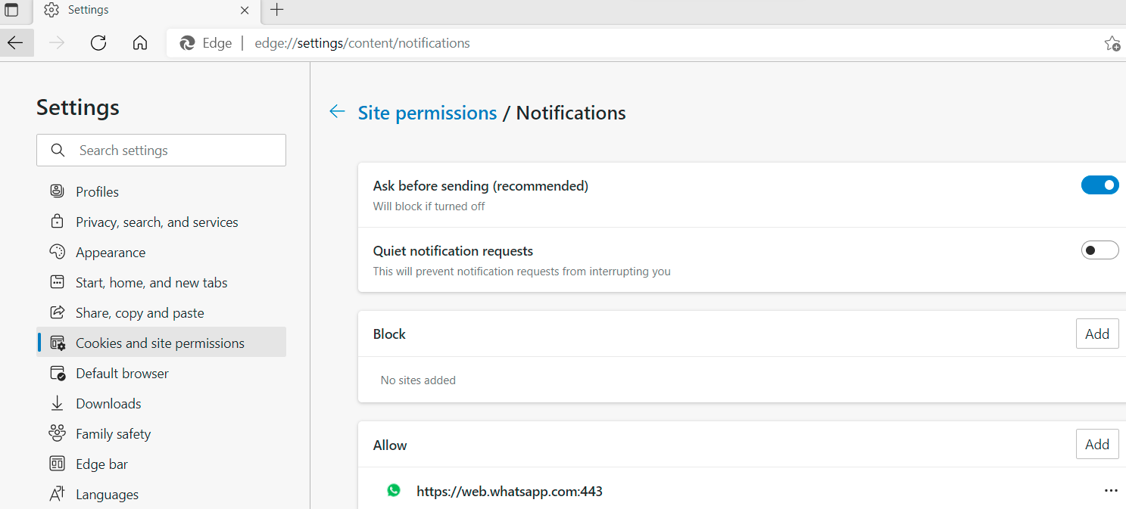Click Add button in Allow section
Screen dimensions: 1126x509
[x=1096, y=445]
